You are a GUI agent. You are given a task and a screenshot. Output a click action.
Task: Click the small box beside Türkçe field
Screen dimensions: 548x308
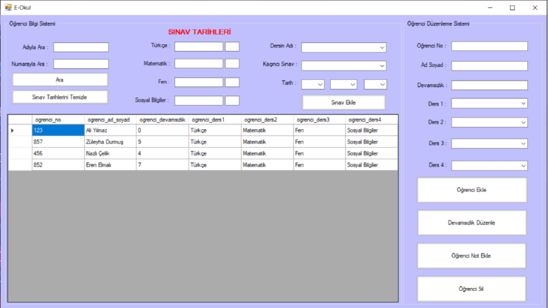(x=232, y=46)
